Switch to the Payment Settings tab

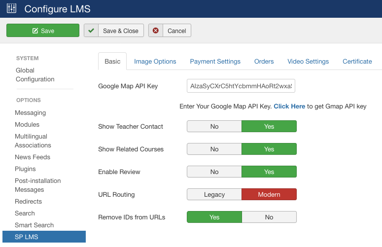coord(215,62)
